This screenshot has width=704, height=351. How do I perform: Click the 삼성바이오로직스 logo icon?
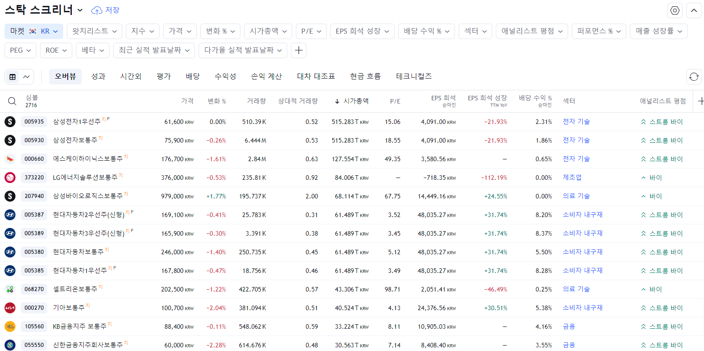(10, 196)
